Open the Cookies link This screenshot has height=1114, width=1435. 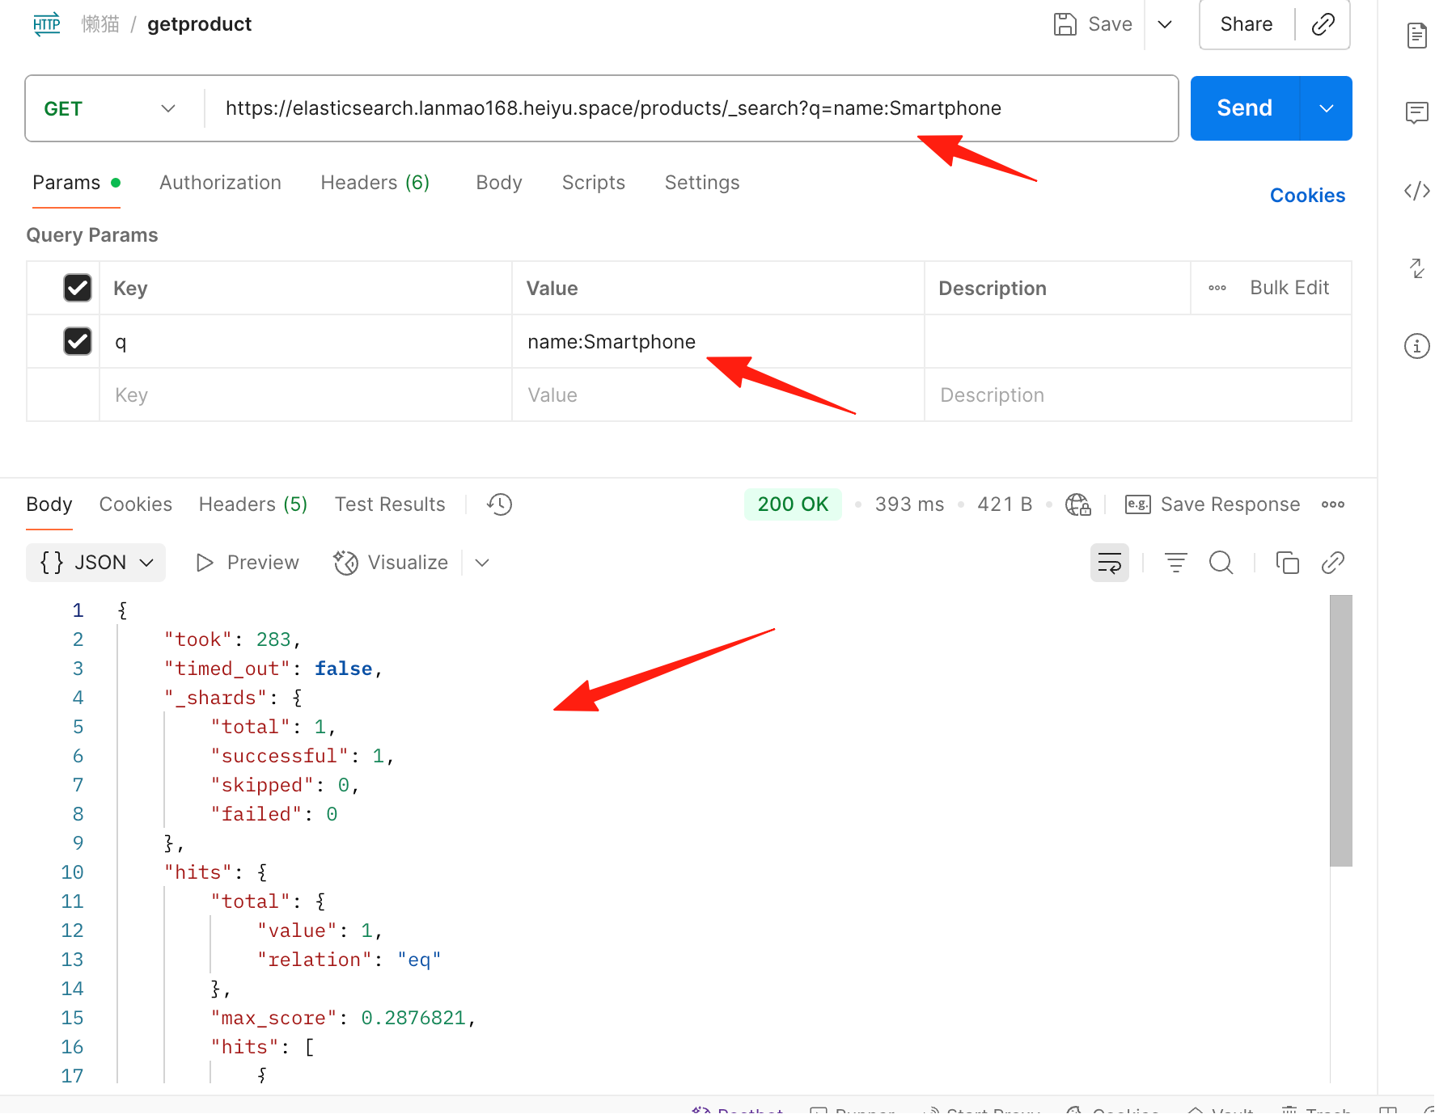click(1307, 196)
